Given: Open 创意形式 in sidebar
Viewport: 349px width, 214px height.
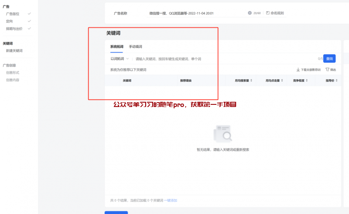Looking at the screenshot, I should (x=12, y=73).
